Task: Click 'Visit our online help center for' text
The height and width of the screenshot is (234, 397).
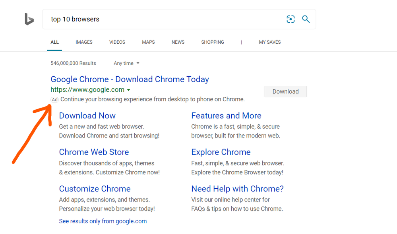Action: click(230, 199)
